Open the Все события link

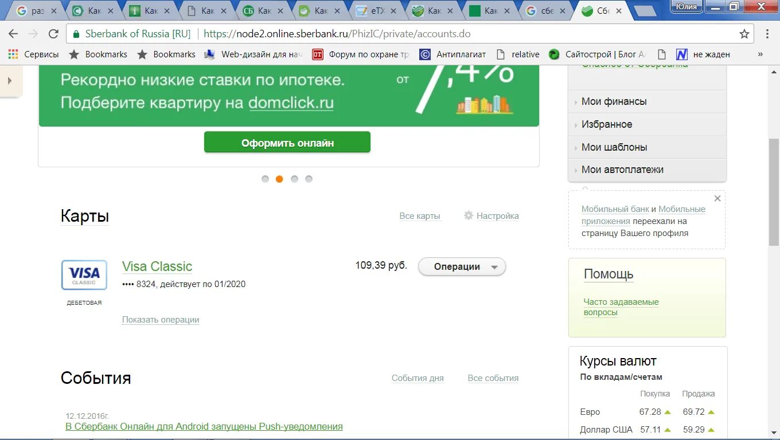pyautogui.click(x=493, y=378)
